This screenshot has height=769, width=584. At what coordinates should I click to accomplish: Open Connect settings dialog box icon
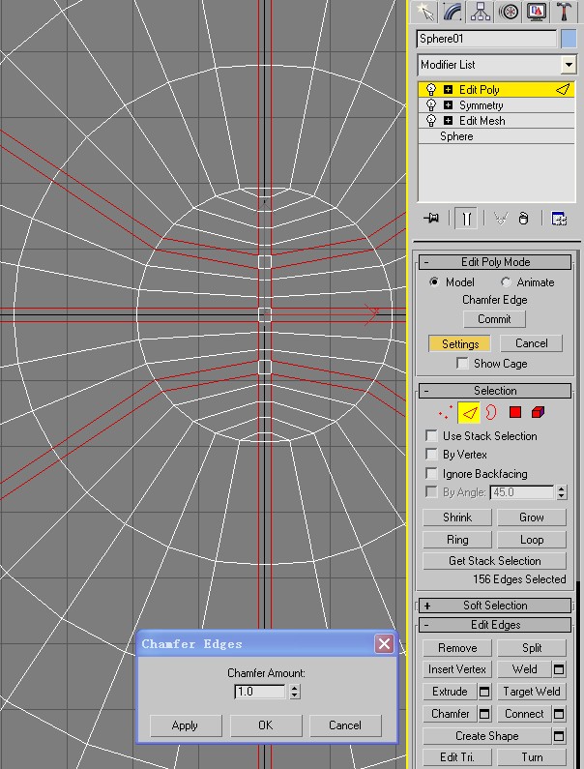click(559, 714)
